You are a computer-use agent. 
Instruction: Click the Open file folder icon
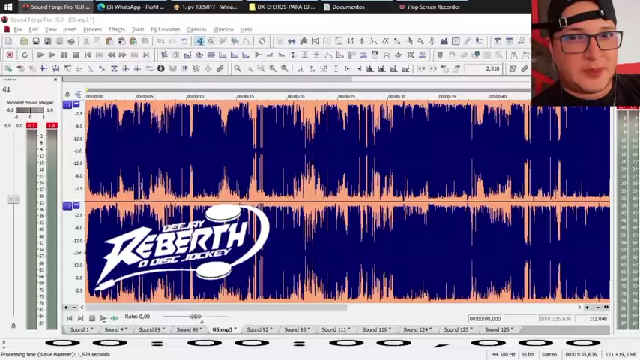24,41
